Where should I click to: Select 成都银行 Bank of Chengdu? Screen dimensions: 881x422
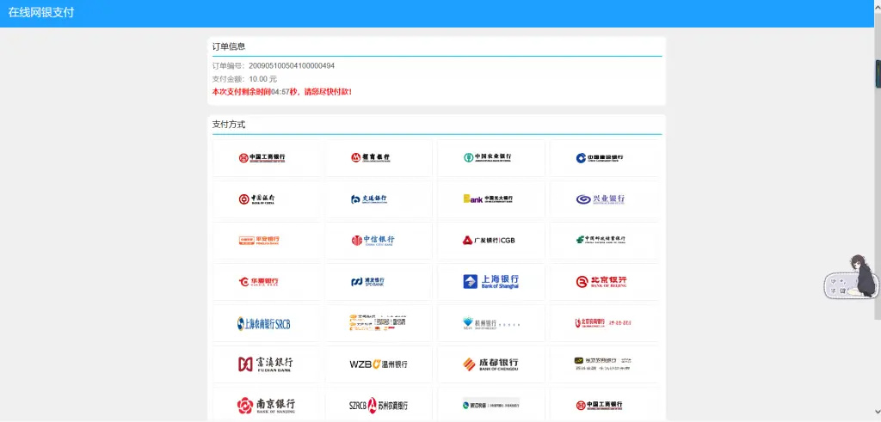click(491, 364)
